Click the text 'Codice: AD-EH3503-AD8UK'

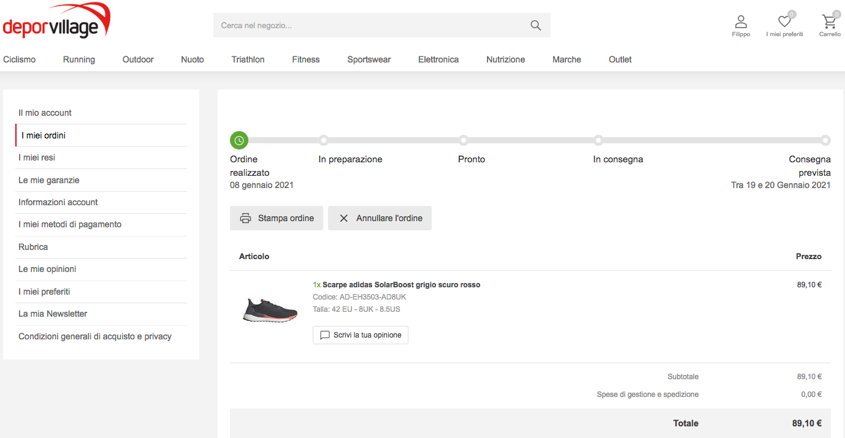pyautogui.click(x=359, y=297)
